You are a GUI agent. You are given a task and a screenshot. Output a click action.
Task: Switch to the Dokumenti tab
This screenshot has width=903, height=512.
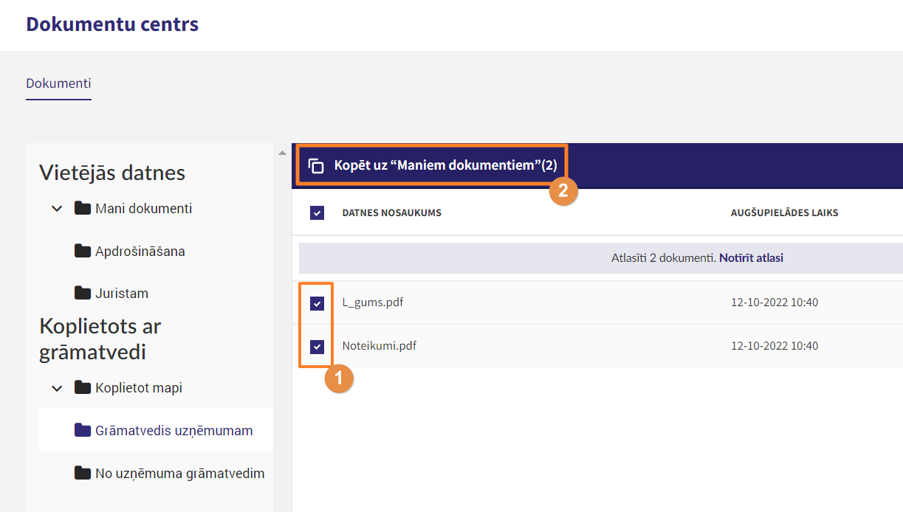(x=58, y=83)
